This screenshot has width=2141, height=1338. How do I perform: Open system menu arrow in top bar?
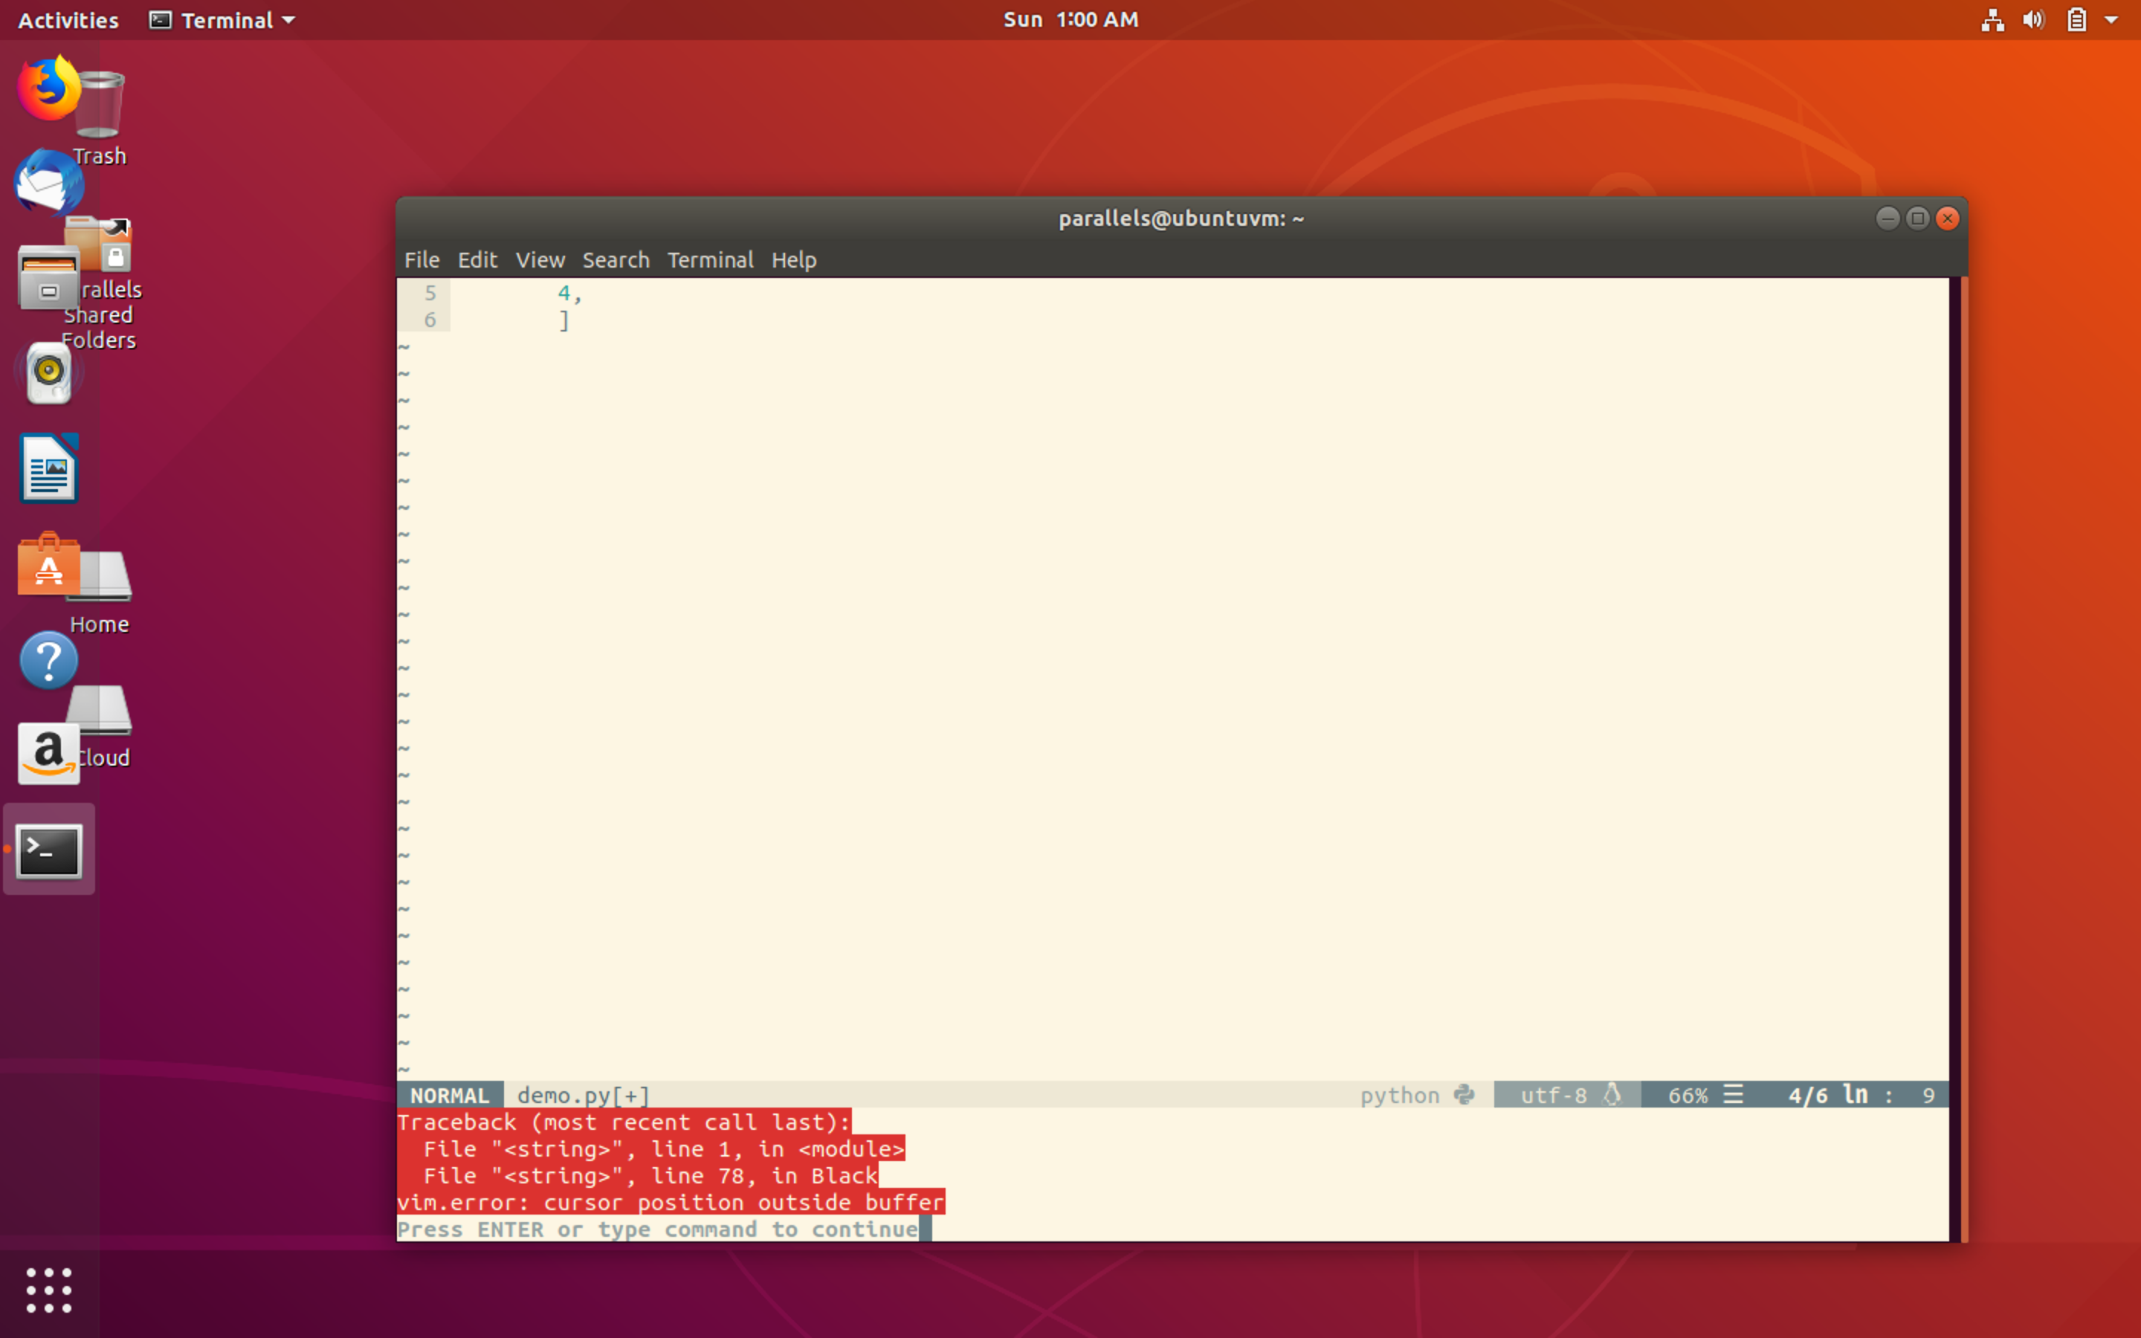click(x=2111, y=19)
